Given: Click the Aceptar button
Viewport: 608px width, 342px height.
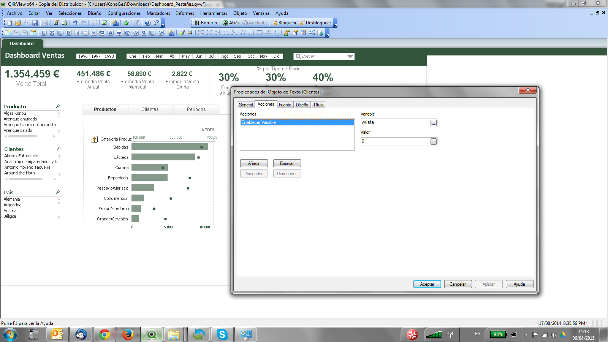Looking at the screenshot, I should point(427,284).
